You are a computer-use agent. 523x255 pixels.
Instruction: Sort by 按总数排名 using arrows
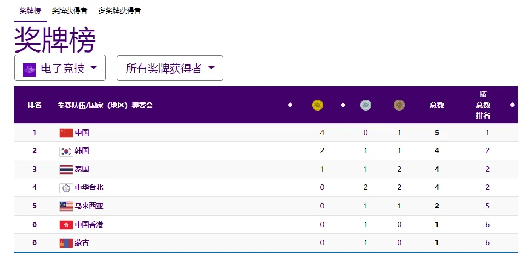(x=513, y=105)
